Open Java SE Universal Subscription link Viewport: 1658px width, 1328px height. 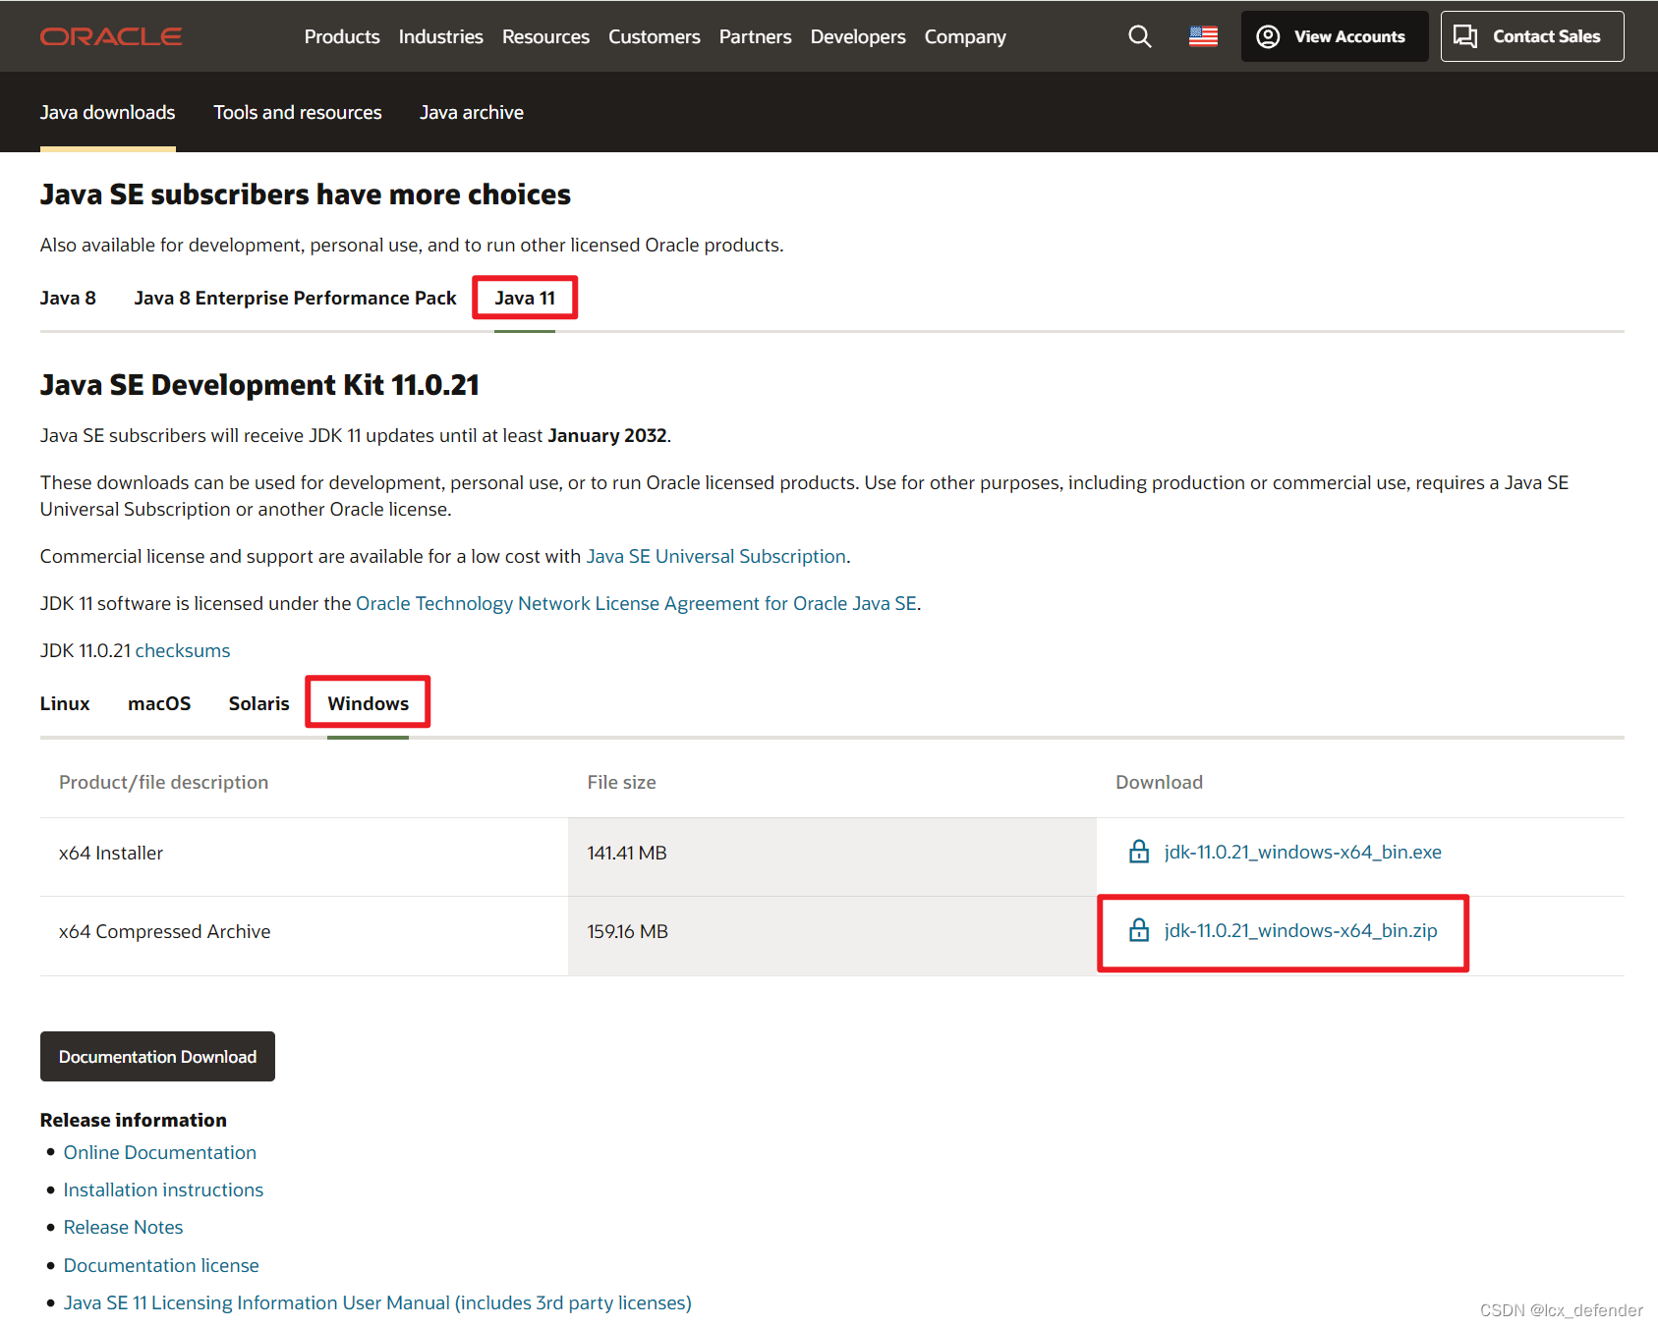716,556
